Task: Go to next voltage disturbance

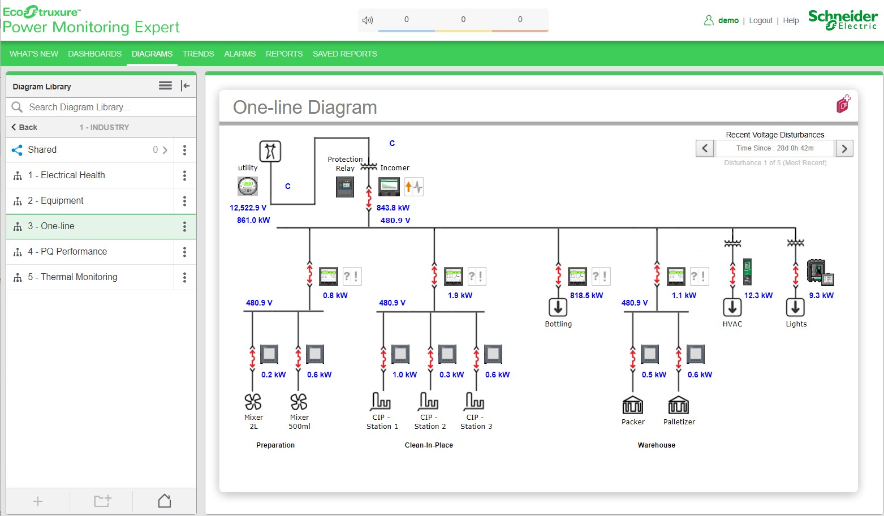Action: pyautogui.click(x=844, y=149)
